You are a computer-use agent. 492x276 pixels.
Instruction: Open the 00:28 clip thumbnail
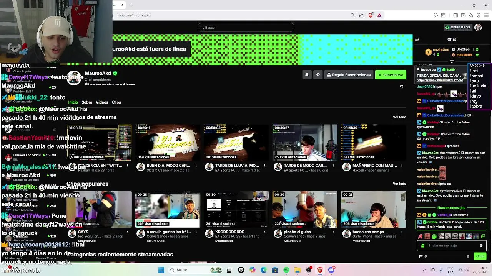pos(168,209)
